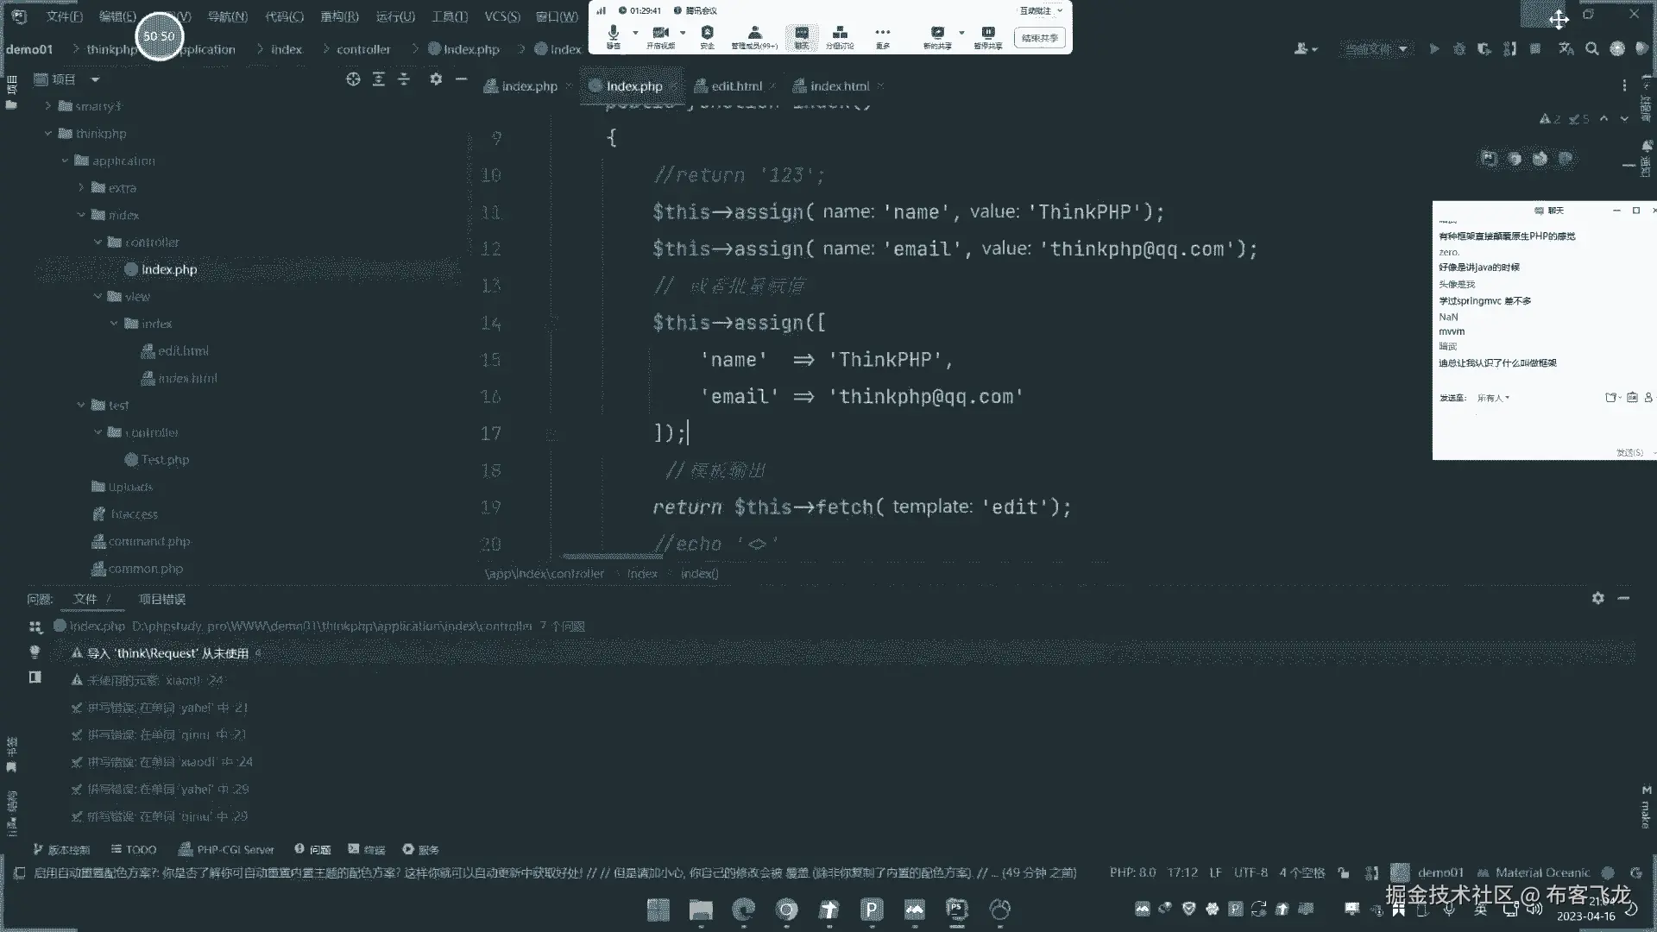
Task: Switch to the edit.html editor tab
Action: (x=735, y=86)
